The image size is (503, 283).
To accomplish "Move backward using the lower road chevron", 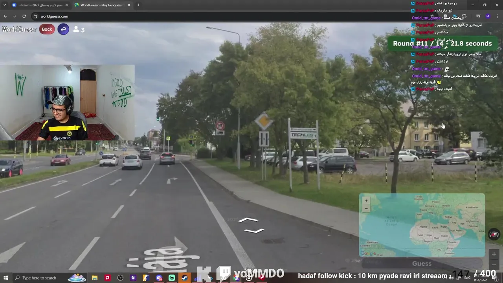I will coord(254,230).
